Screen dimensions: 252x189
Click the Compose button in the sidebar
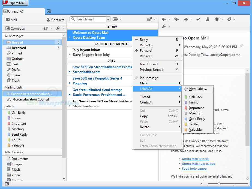tap(15, 28)
